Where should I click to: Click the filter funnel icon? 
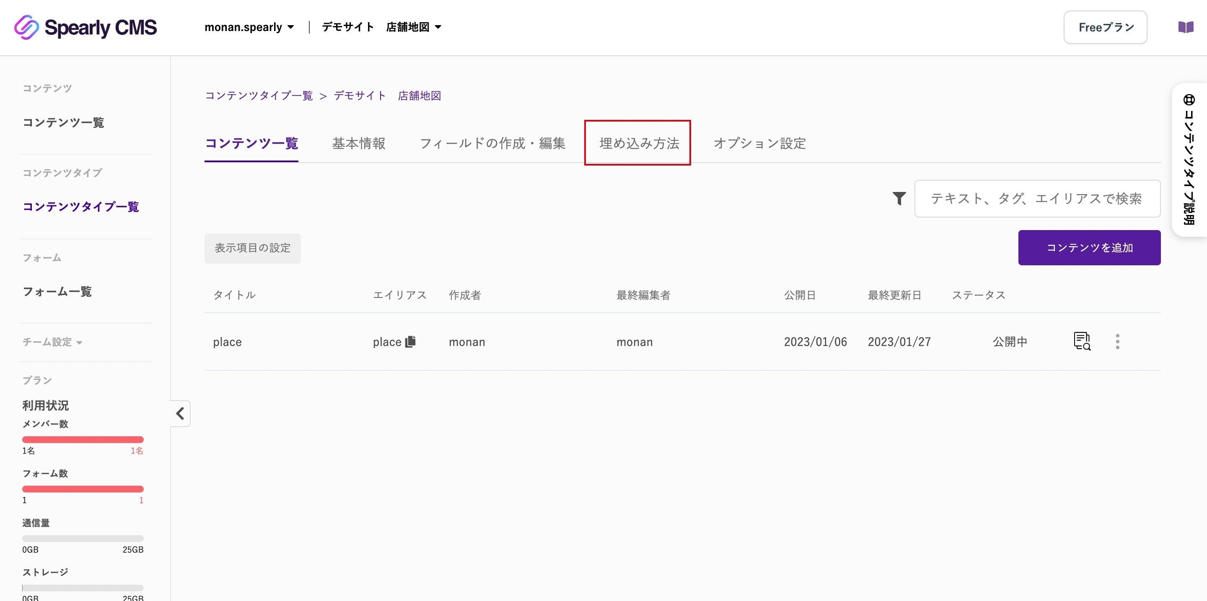899,199
